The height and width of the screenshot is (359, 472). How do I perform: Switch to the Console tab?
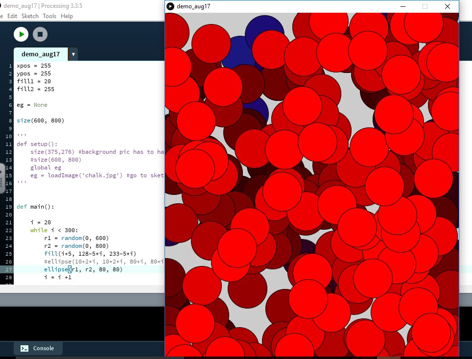38,348
